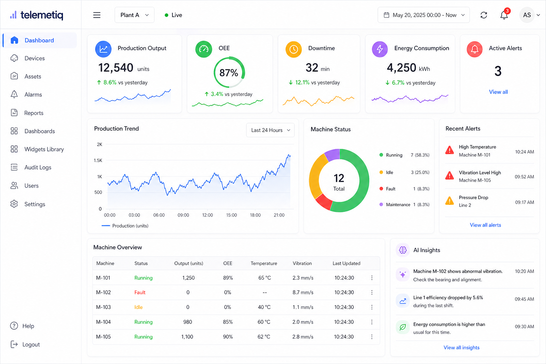Open the notifications bell
This screenshot has height=364, width=546.
pos(504,15)
